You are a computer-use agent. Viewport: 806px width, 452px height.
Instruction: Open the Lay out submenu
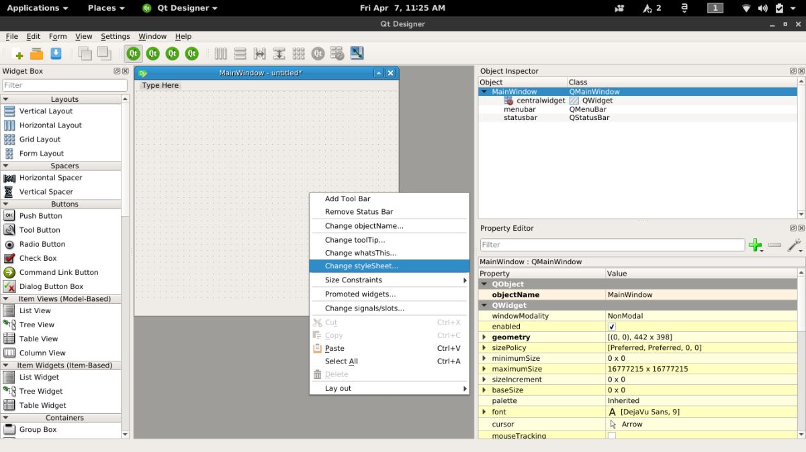(389, 388)
